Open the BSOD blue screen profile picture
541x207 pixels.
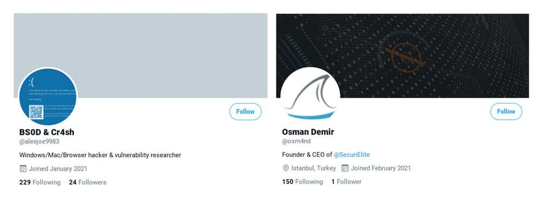click(48, 96)
